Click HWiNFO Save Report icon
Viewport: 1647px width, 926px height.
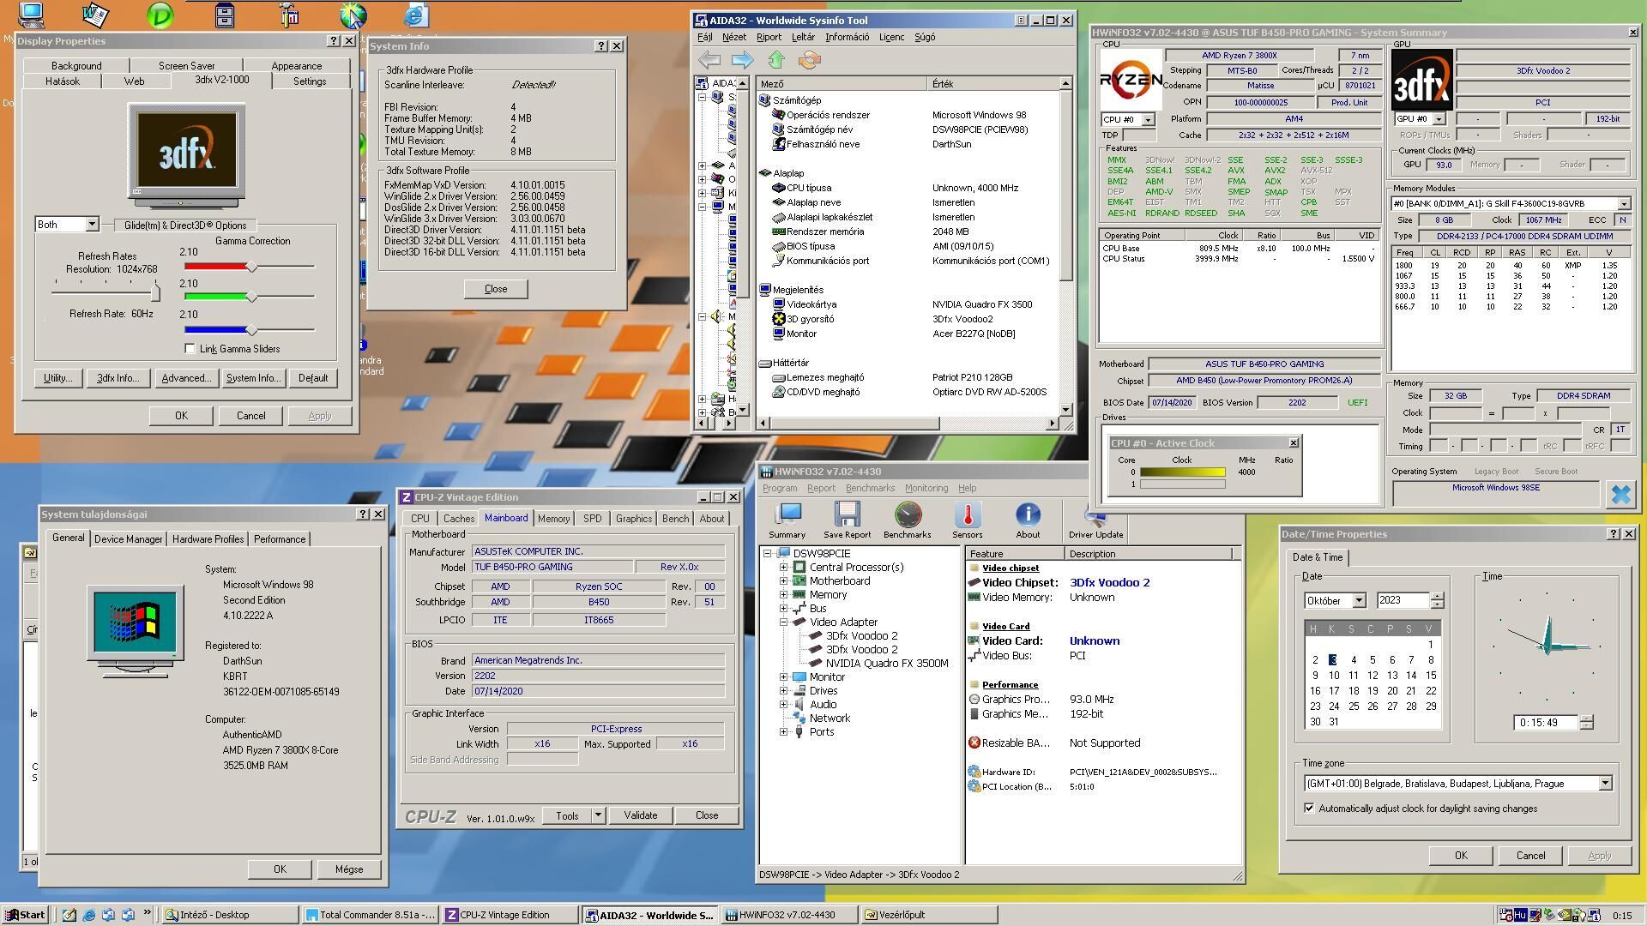(847, 520)
